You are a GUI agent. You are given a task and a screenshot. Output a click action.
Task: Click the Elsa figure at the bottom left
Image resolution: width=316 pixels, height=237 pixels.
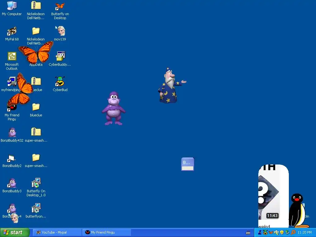click(x=14, y=218)
